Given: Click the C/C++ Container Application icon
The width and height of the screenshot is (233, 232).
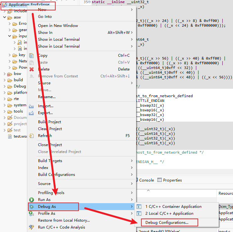Looking at the screenshot, I should (x=139, y=207).
